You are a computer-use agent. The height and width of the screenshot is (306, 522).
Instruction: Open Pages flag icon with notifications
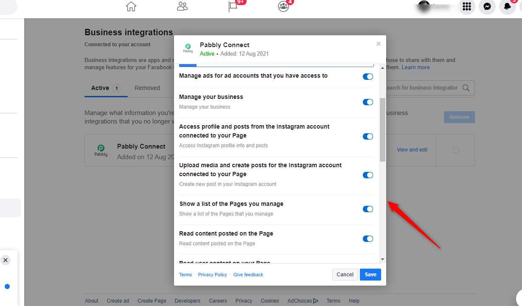tap(233, 7)
